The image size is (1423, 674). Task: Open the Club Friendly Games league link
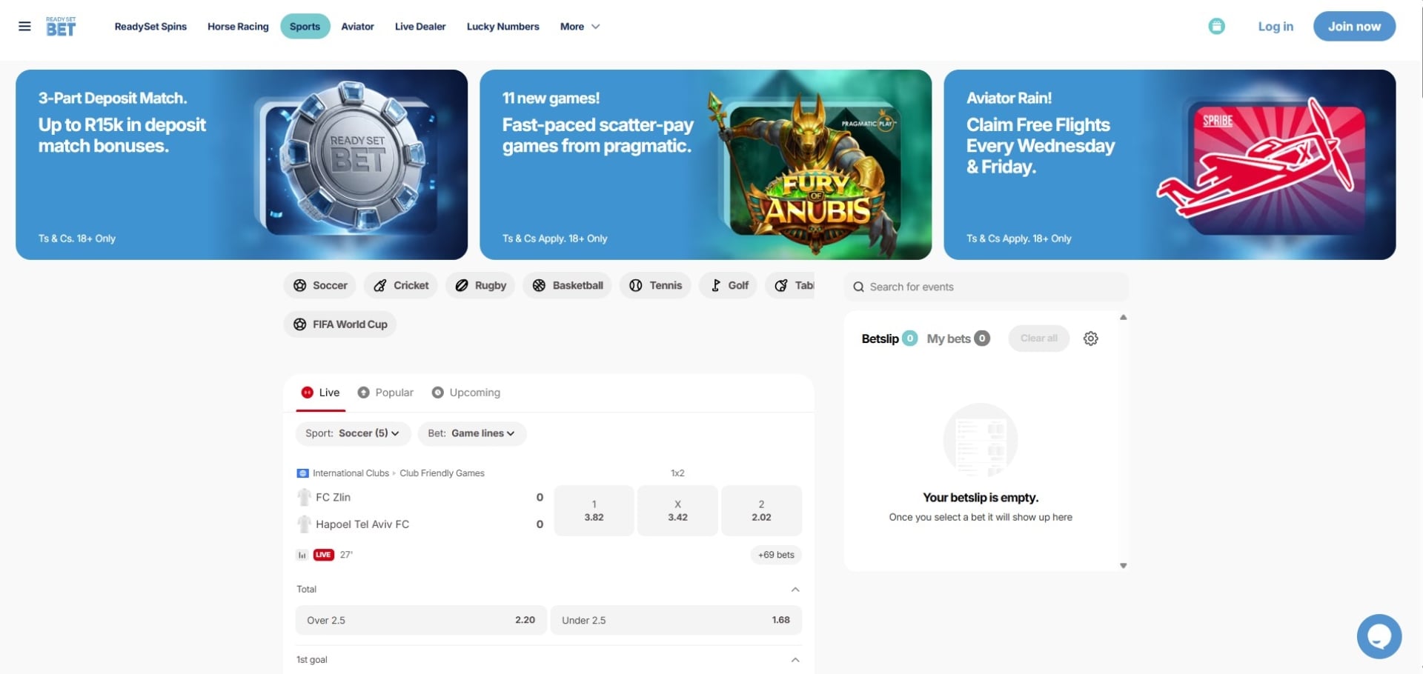coord(442,473)
